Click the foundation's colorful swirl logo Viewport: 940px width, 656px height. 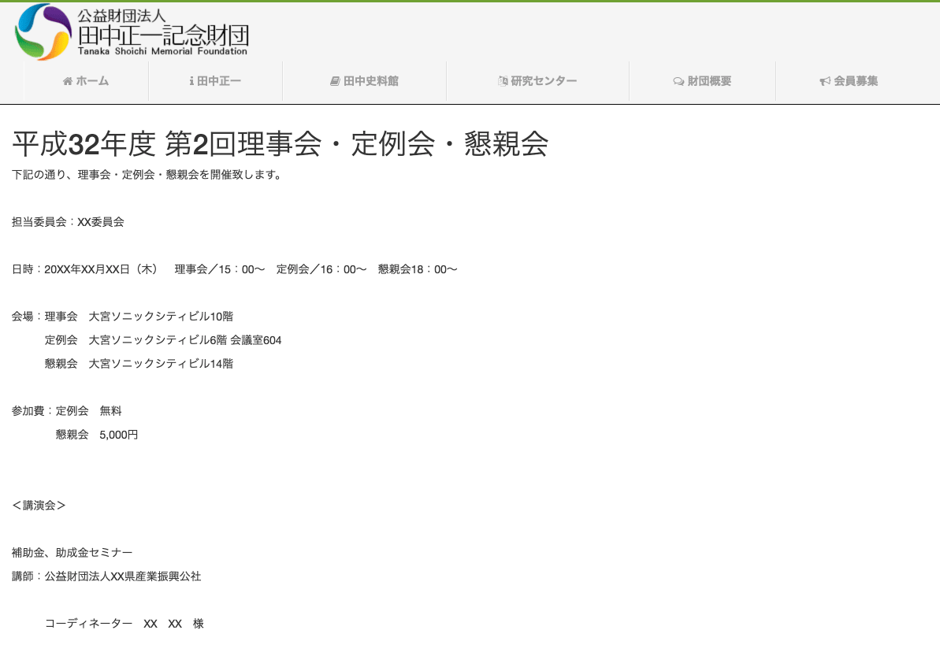pos(43,32)
